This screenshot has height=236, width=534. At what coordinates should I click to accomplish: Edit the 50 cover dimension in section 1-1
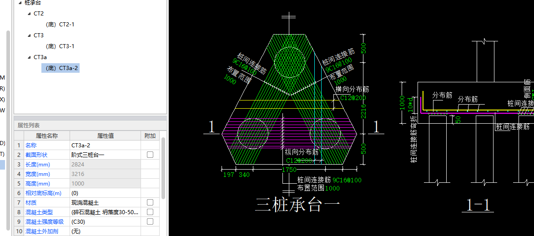click(458, 119)
